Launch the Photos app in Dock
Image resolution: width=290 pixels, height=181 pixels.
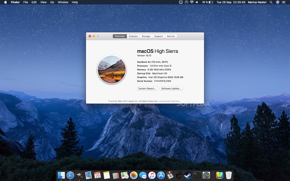(x=134, y=175)
